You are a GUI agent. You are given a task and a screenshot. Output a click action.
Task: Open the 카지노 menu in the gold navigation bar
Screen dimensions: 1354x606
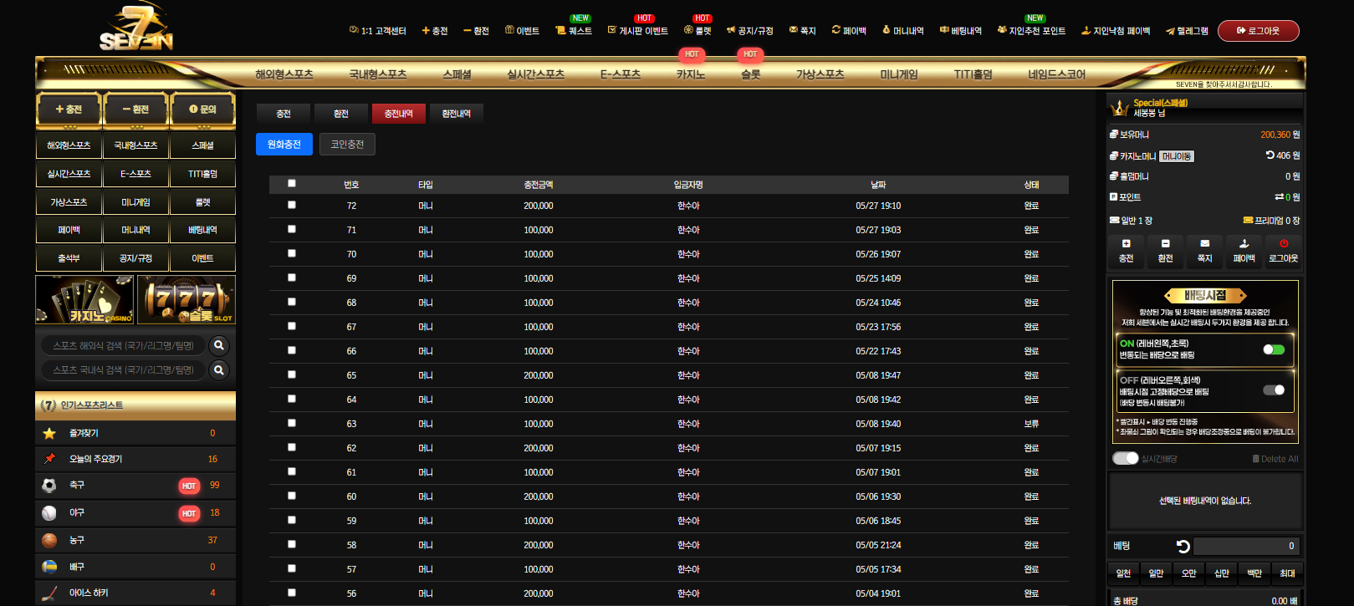(691, 74)
